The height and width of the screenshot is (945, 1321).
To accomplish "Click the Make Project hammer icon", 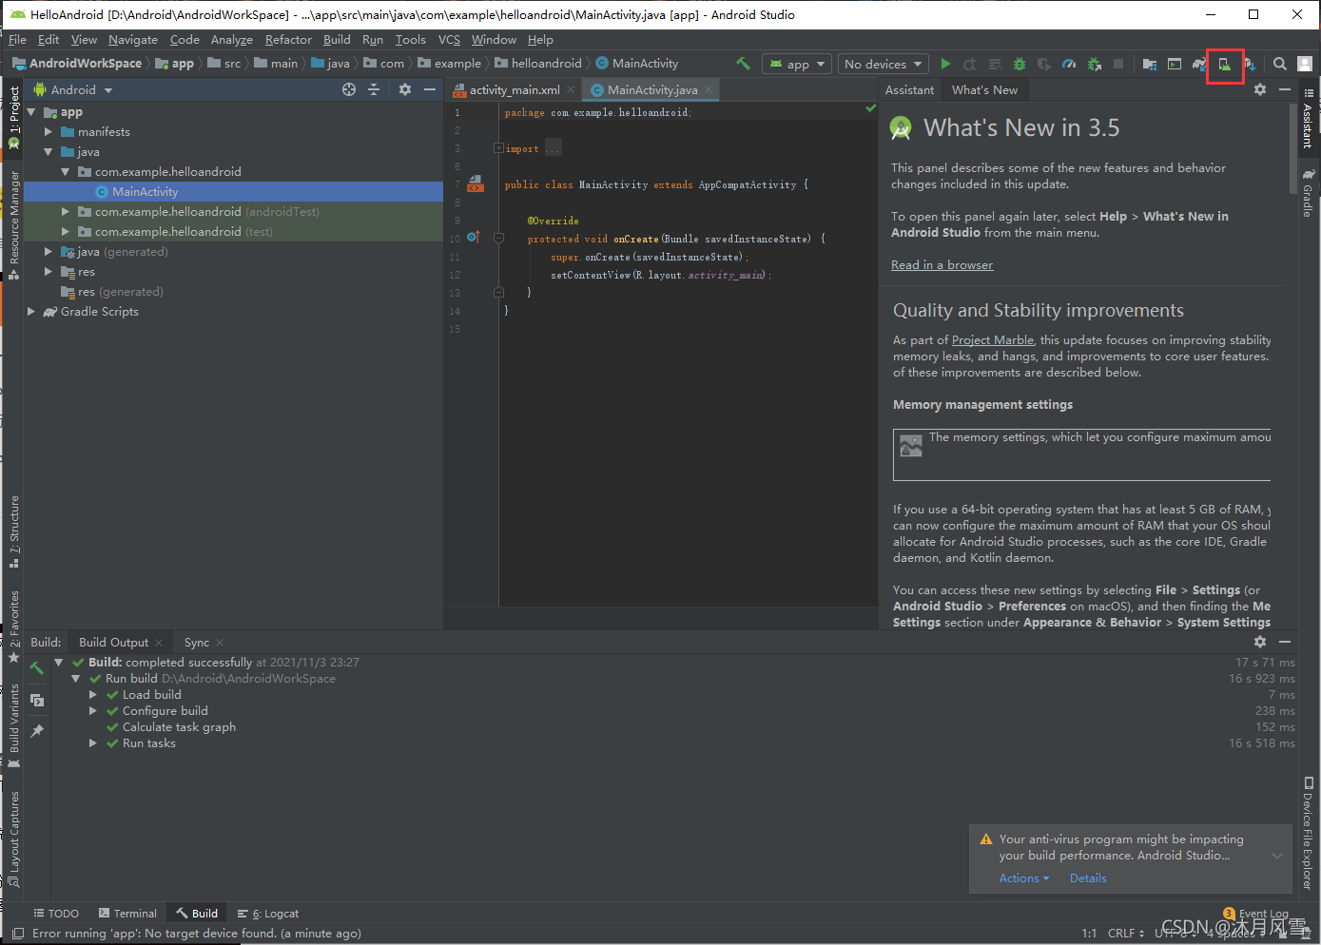I will pyautogui.click(x=743, y=64).
